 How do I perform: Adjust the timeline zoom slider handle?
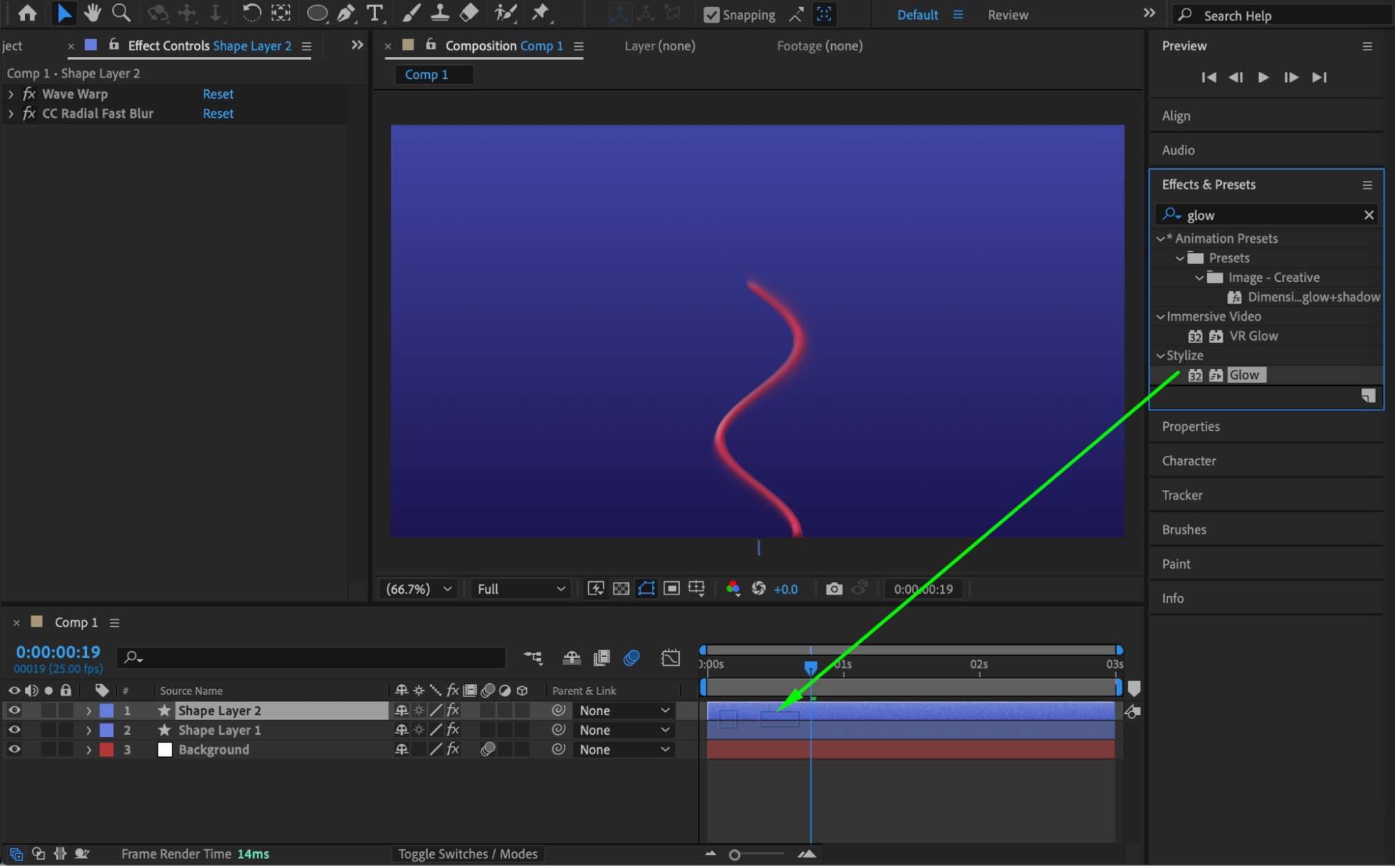pos(734,855)
